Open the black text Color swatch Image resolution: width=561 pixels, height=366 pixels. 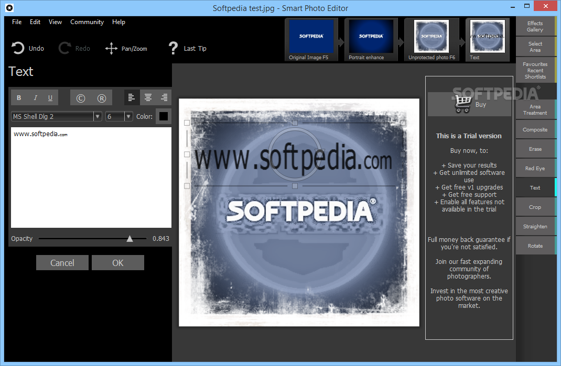[164, 116]
